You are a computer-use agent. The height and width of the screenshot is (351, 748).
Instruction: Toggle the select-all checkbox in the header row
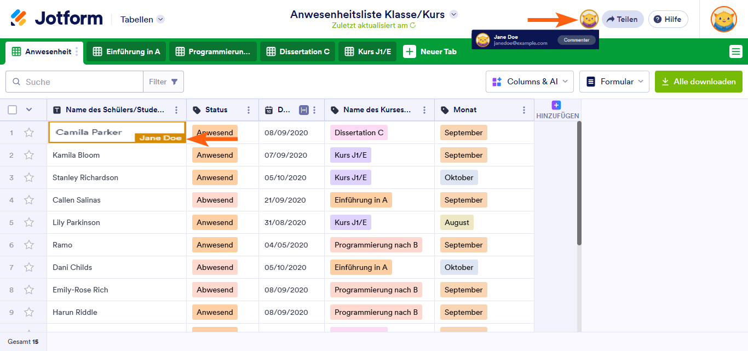12,110
